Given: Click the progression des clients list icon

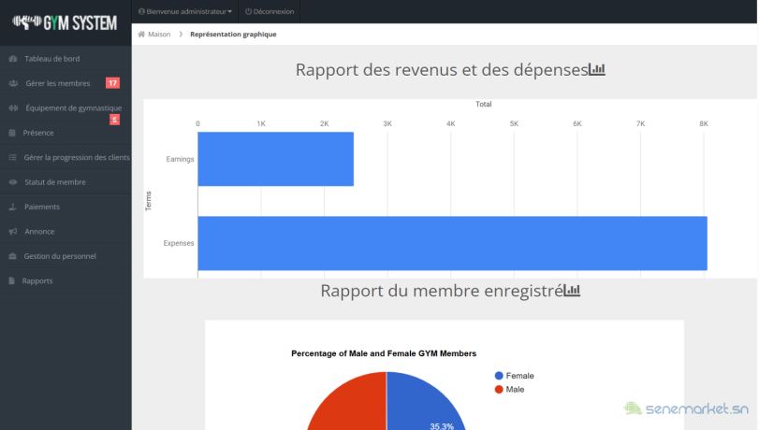Looking at the screenshot, I should click(12, 157).
